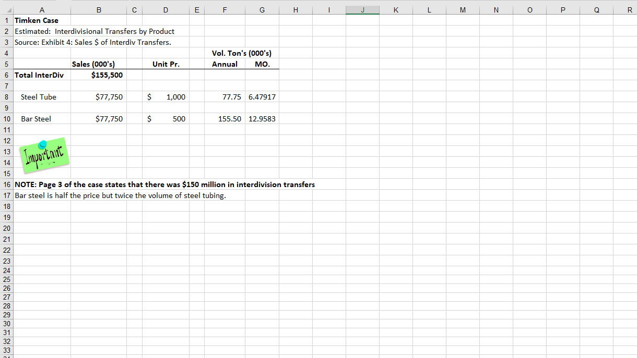This screenshot has height=358, width=637.
Task: Click the 'MO.' heading cell
Action: [262, 64]
